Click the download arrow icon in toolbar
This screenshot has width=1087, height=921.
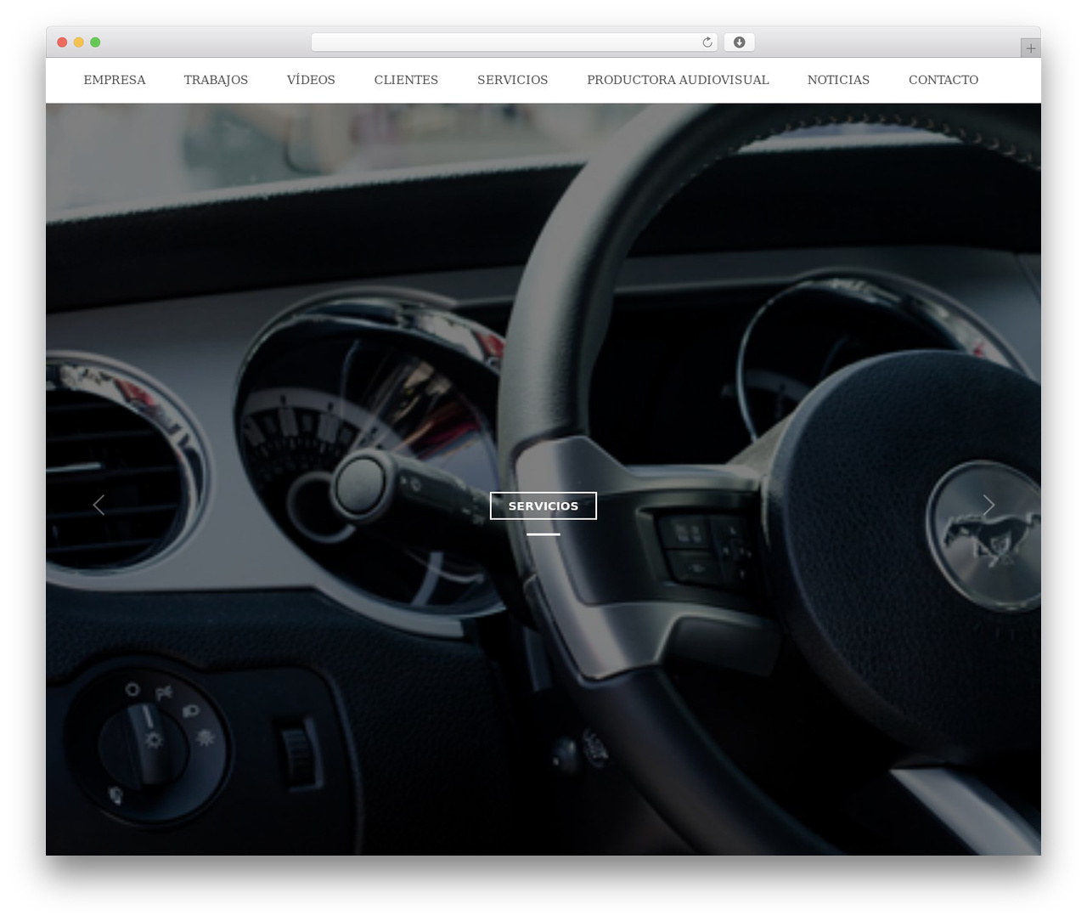[739, 42]
